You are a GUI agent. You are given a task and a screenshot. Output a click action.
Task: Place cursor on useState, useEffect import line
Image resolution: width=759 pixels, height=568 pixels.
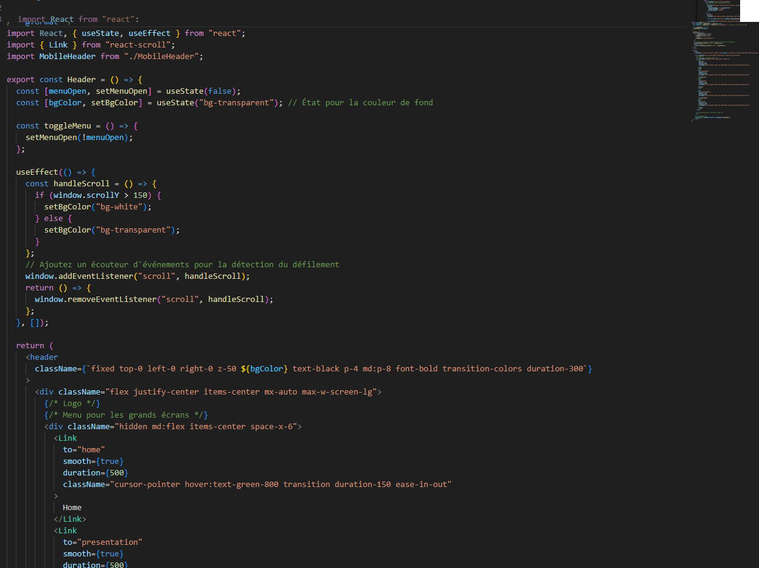[126, 33]
